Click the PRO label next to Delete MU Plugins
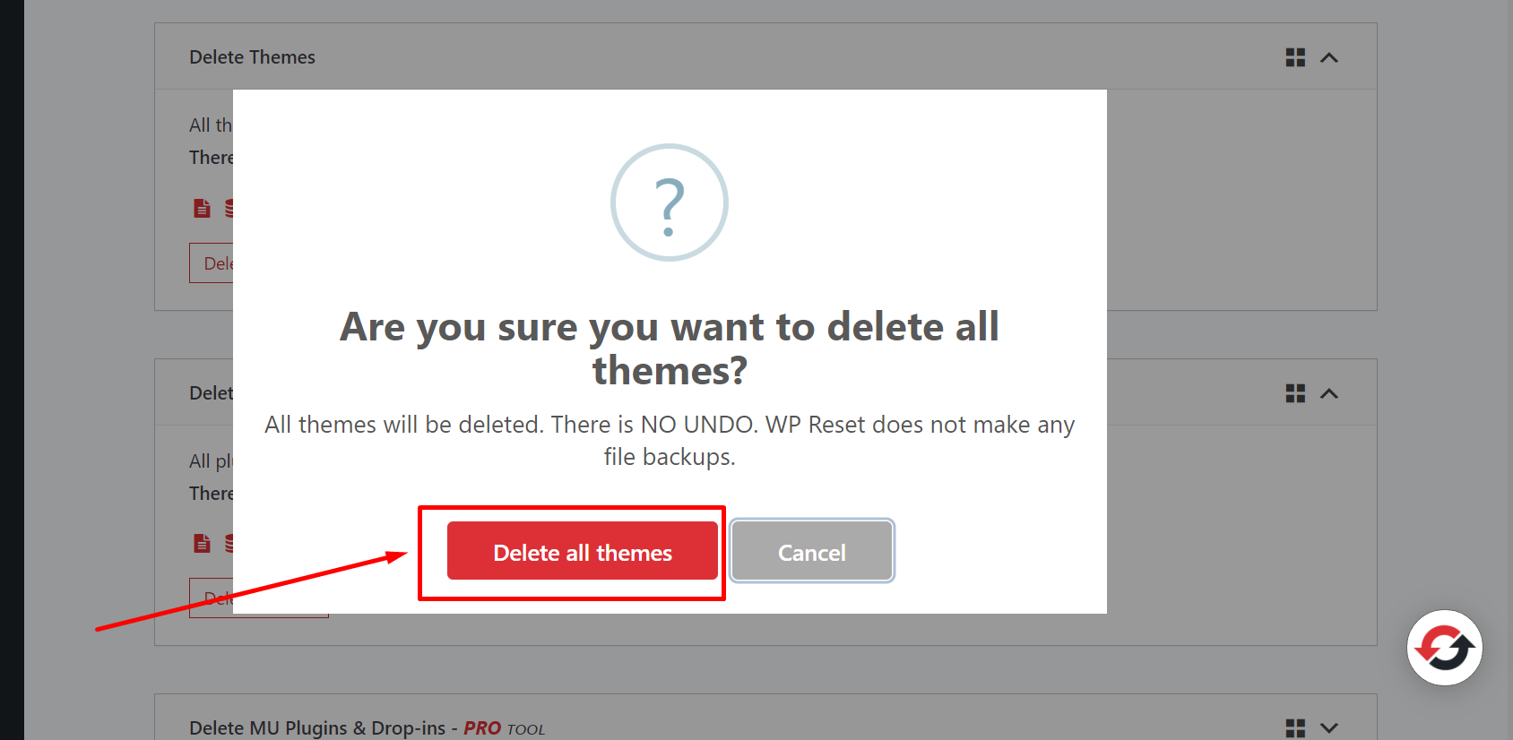Screen dimensions: 1513x740 [481, 727]
